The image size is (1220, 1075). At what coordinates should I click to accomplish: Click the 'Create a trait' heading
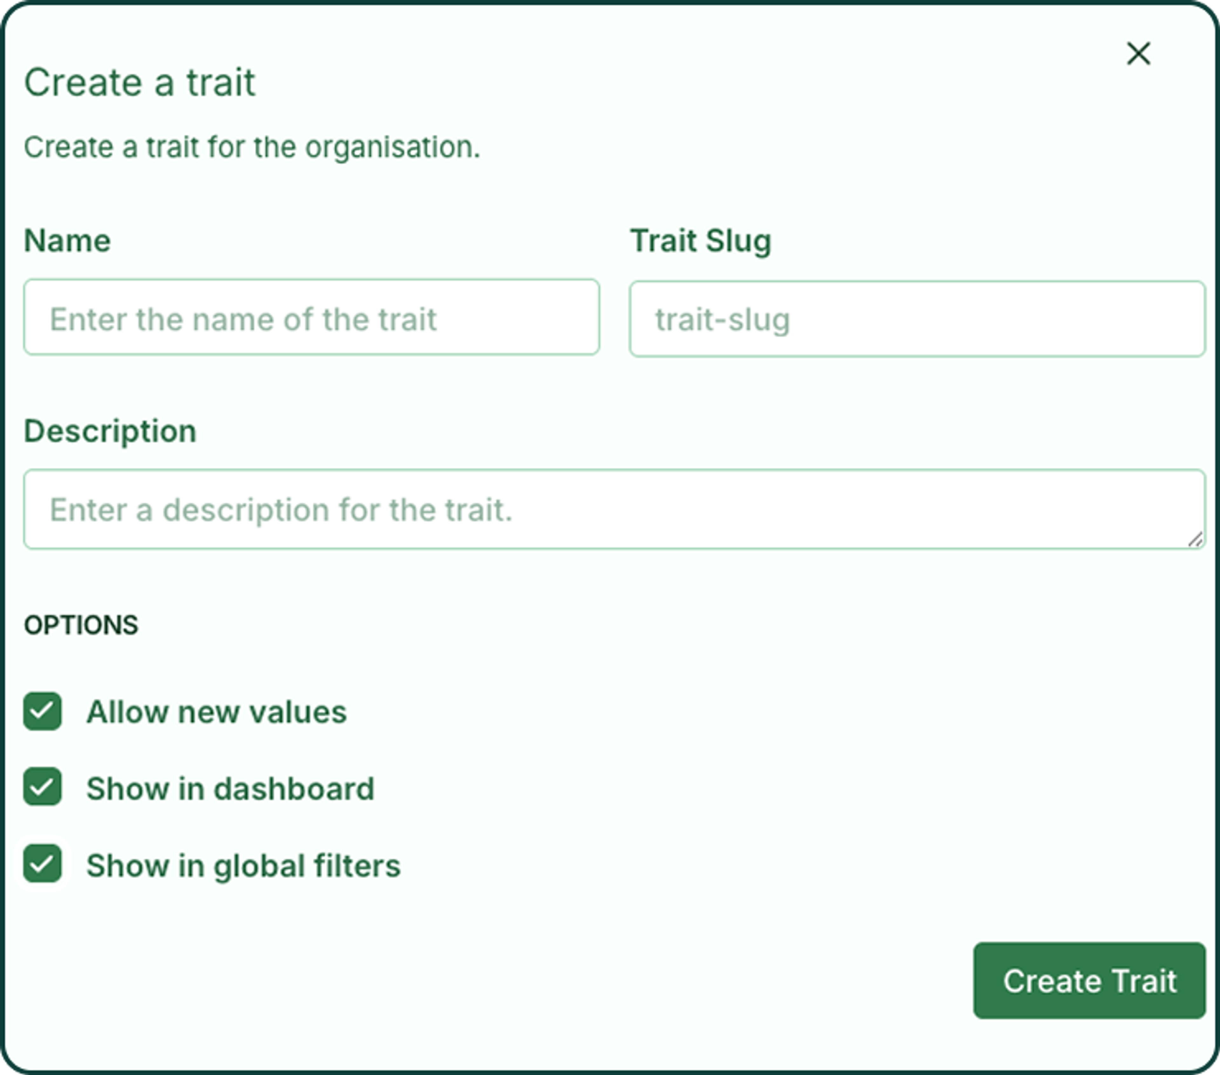[x=140, y=82]
